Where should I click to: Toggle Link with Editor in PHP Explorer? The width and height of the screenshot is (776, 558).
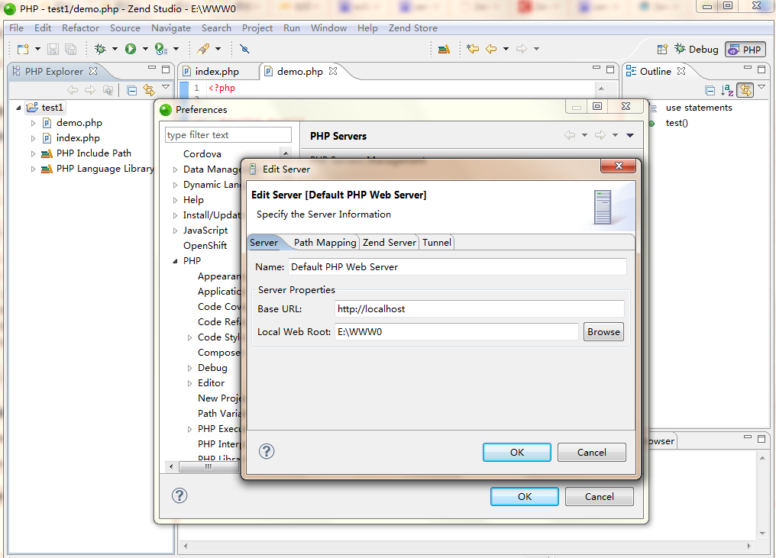(148, 90)
